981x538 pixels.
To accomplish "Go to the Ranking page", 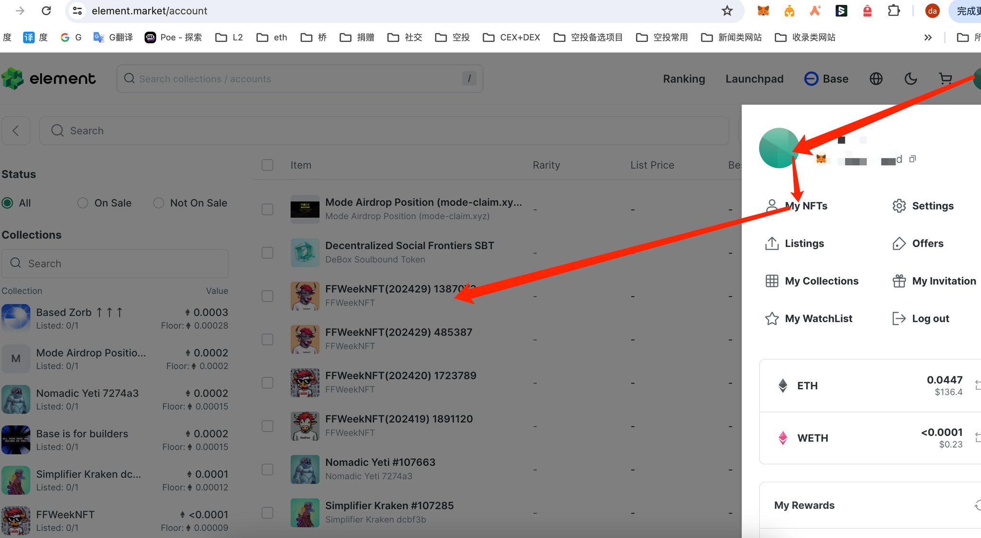I will pyautogui.click(x=684, y=79).
